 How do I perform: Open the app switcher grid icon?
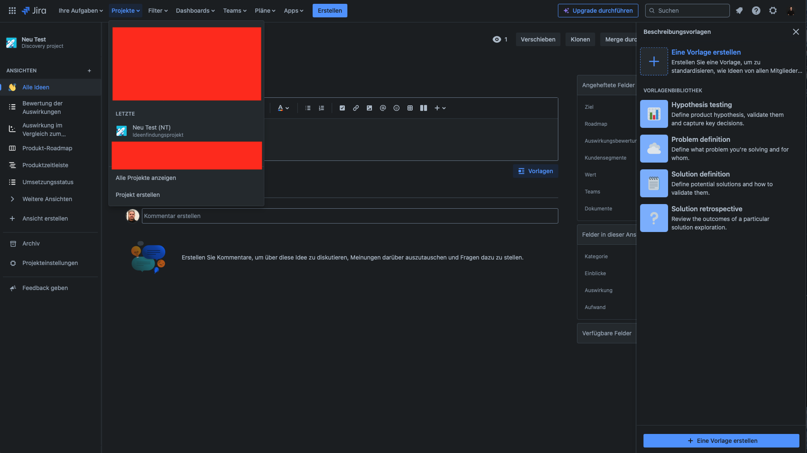tap(12, 11)
